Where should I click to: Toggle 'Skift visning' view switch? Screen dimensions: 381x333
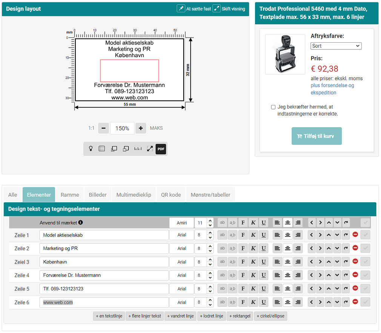(229, 9)
